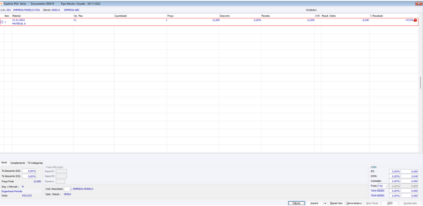Click the Imprimir button
This screenshot has height=206, width=423.
pos(315,203)
